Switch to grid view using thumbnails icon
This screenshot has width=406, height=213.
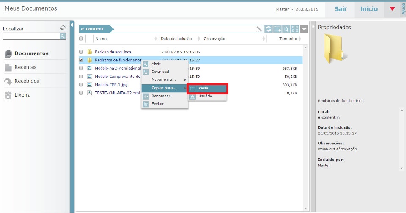click(296, 29)
